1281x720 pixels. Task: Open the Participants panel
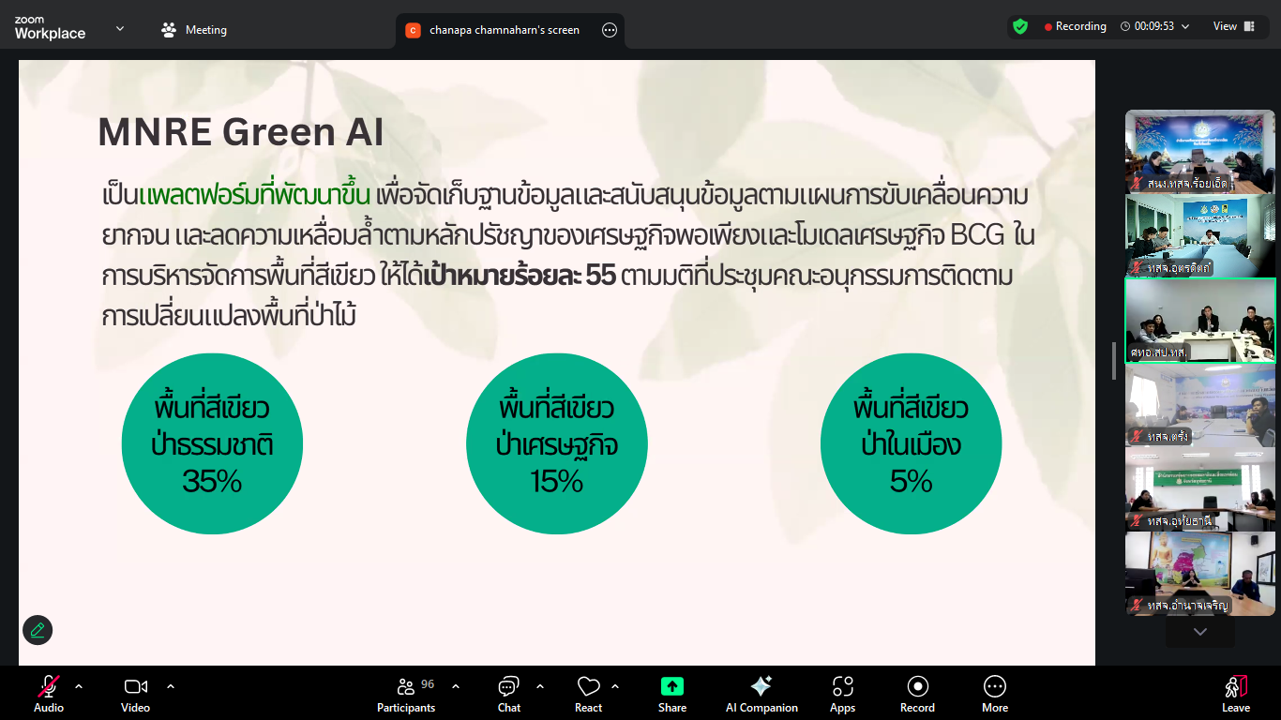[406, 694]
